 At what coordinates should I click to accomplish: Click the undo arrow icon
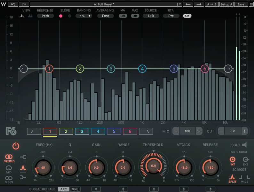[x=13, y=4]
